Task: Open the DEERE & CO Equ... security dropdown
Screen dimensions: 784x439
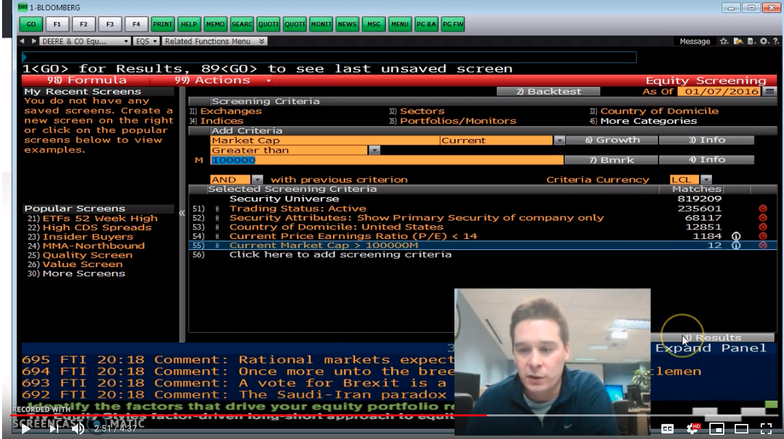Action: [85, 42]
